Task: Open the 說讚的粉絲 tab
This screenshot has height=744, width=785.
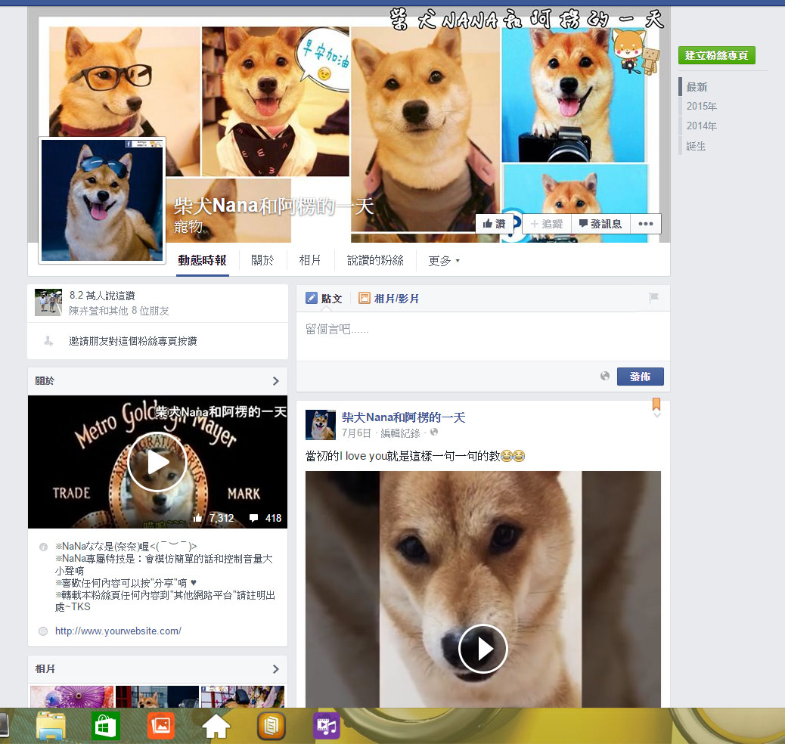Action: tap(375, 261)
